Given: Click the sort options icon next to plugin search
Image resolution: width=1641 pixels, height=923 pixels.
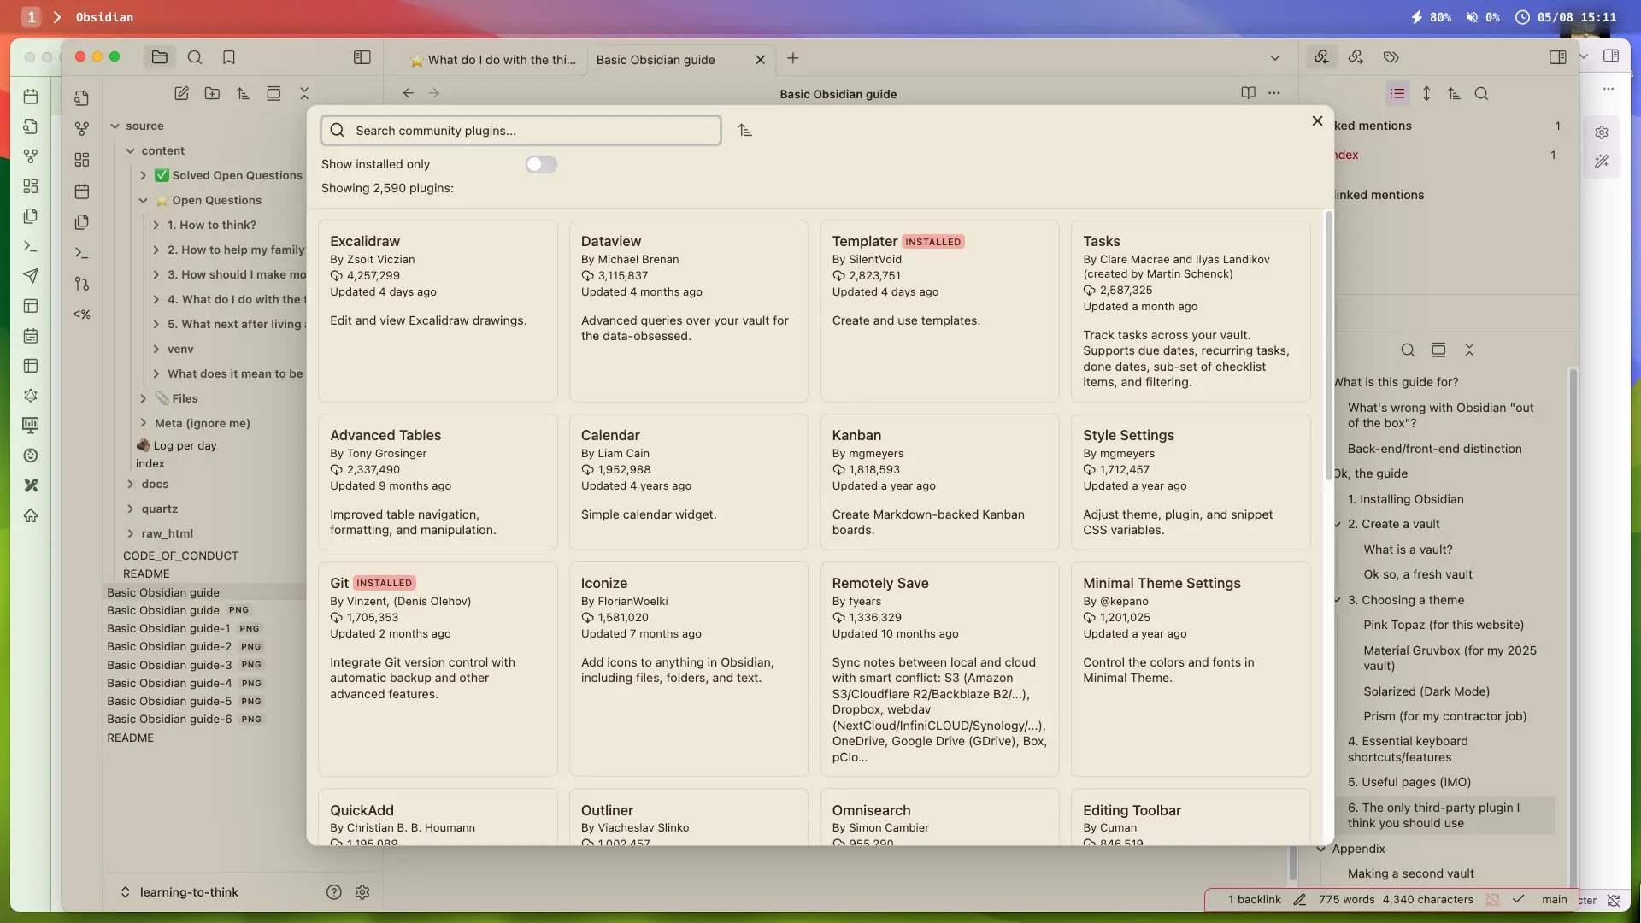Looking at the screenshot, I should [x=745, y=131].
